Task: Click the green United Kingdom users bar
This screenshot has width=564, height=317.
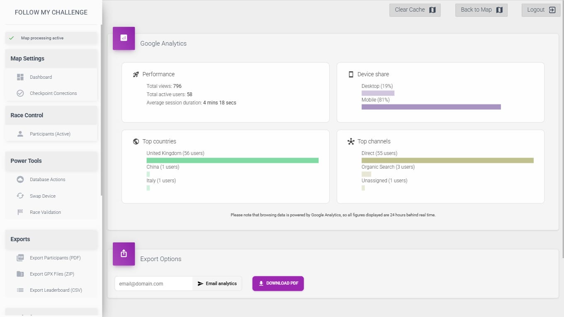Action: pyautogui.click(x=232, y=160)
